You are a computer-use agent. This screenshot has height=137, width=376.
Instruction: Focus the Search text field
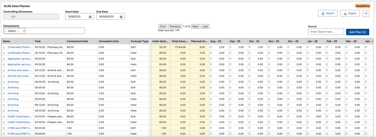tap(326, 32)
